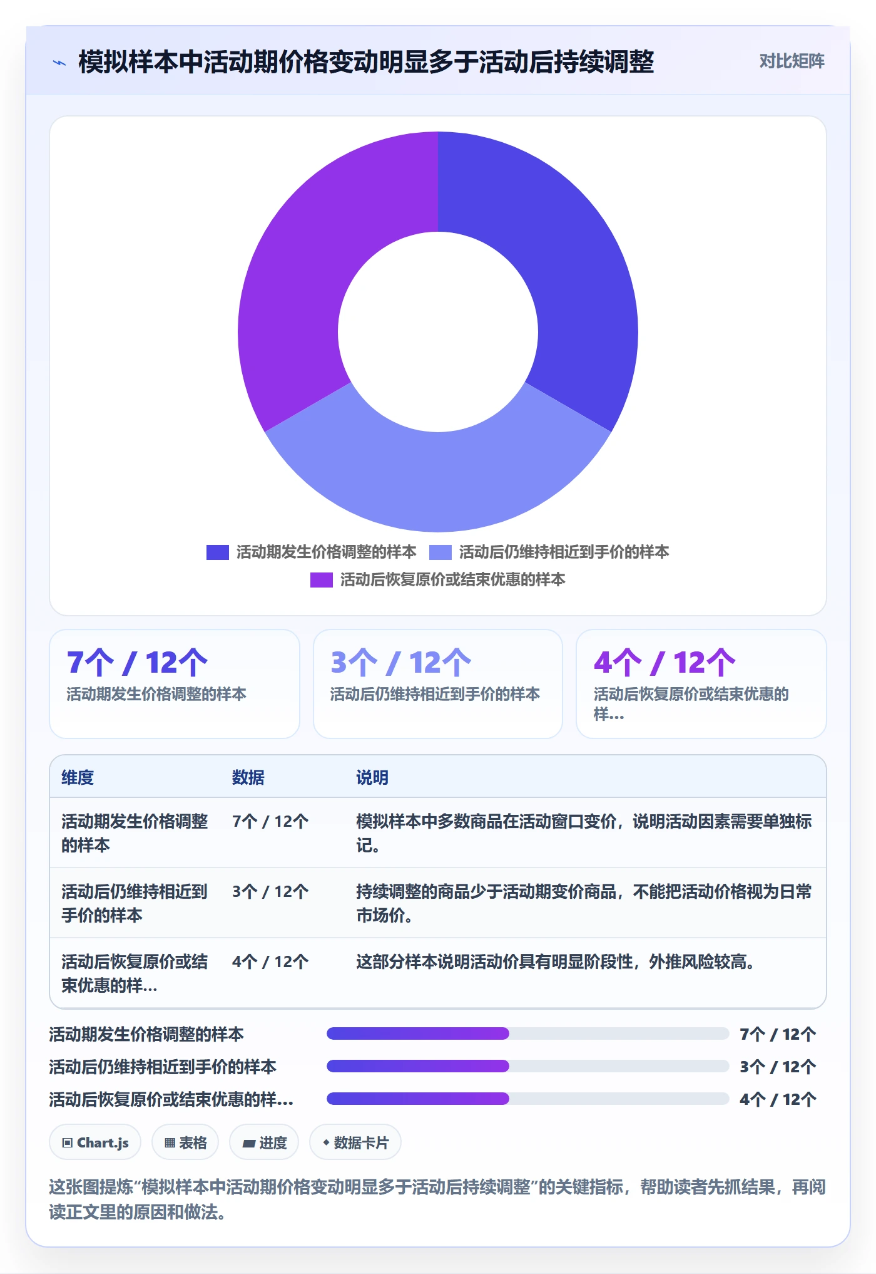The image size is (876, 1274).
Task: Click table value 3个 / 12个
Action: click(270, 891)
